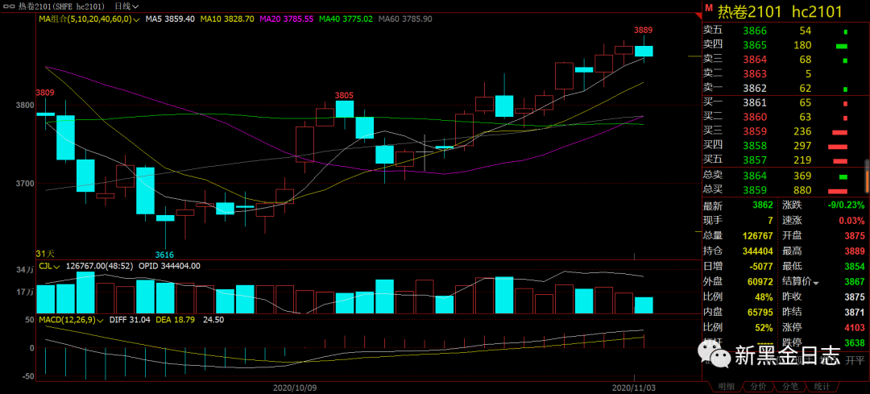Click the 31天 day count label
The height and width of the screenshot is (394, 870).
[45, 253]
